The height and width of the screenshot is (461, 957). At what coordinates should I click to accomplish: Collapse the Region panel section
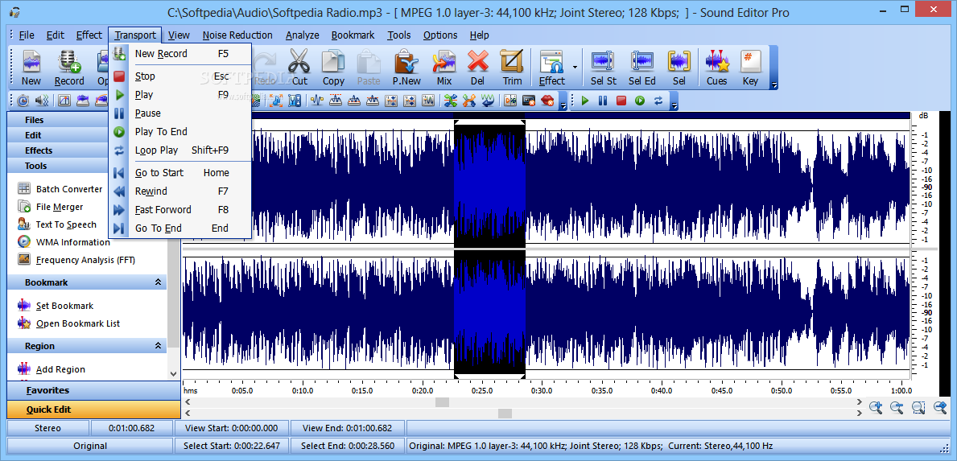click(x=158, y=346)
